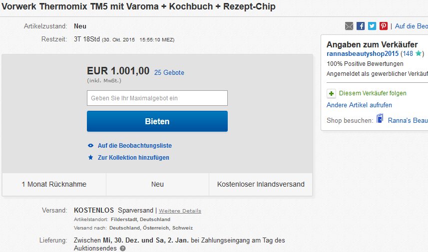Click the shop door icon beside Shop besuchen
Screen dimensions: 428x252
coord(380,120)
